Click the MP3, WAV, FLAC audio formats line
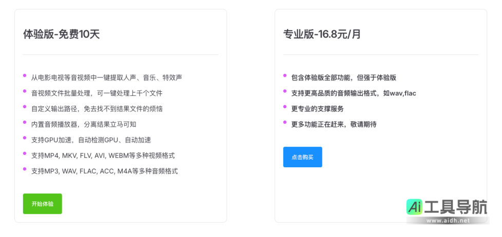This screenshot has width=502, height=237. tap(104, 171)
